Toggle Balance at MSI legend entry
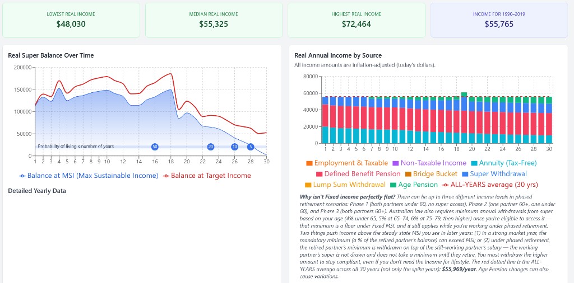The width and height of the screenshot is (574, 283). click(89, 176)
